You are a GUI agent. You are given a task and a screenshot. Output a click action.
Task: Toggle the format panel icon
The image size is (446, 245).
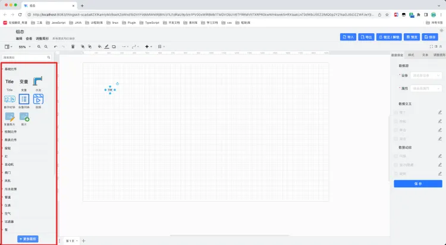(436, 46)
